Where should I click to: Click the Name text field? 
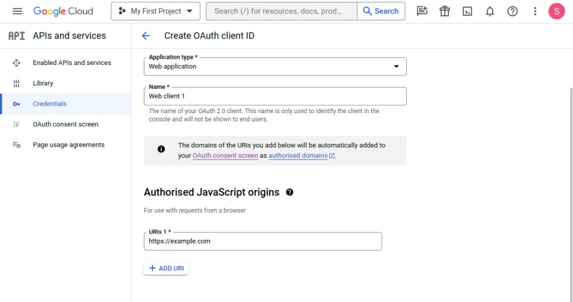pos(275,96)
